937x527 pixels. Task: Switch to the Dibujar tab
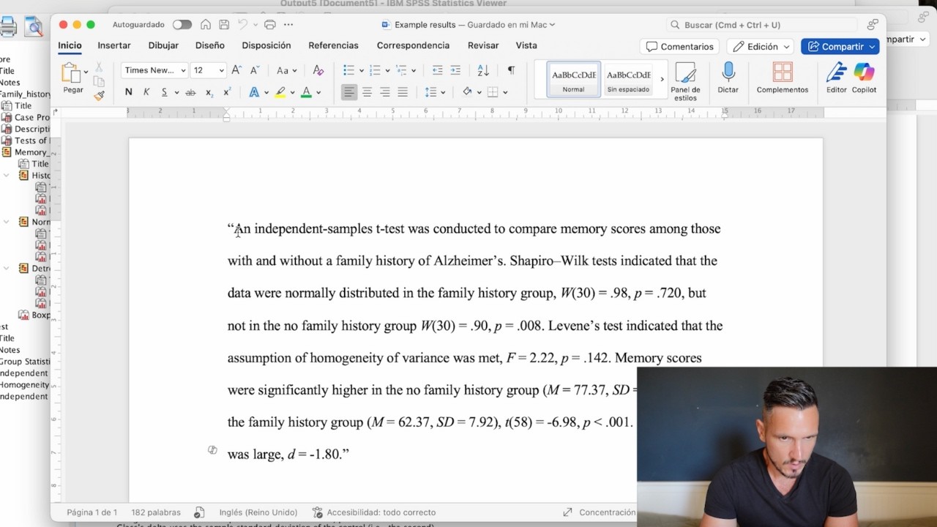(x=163, y=45)
